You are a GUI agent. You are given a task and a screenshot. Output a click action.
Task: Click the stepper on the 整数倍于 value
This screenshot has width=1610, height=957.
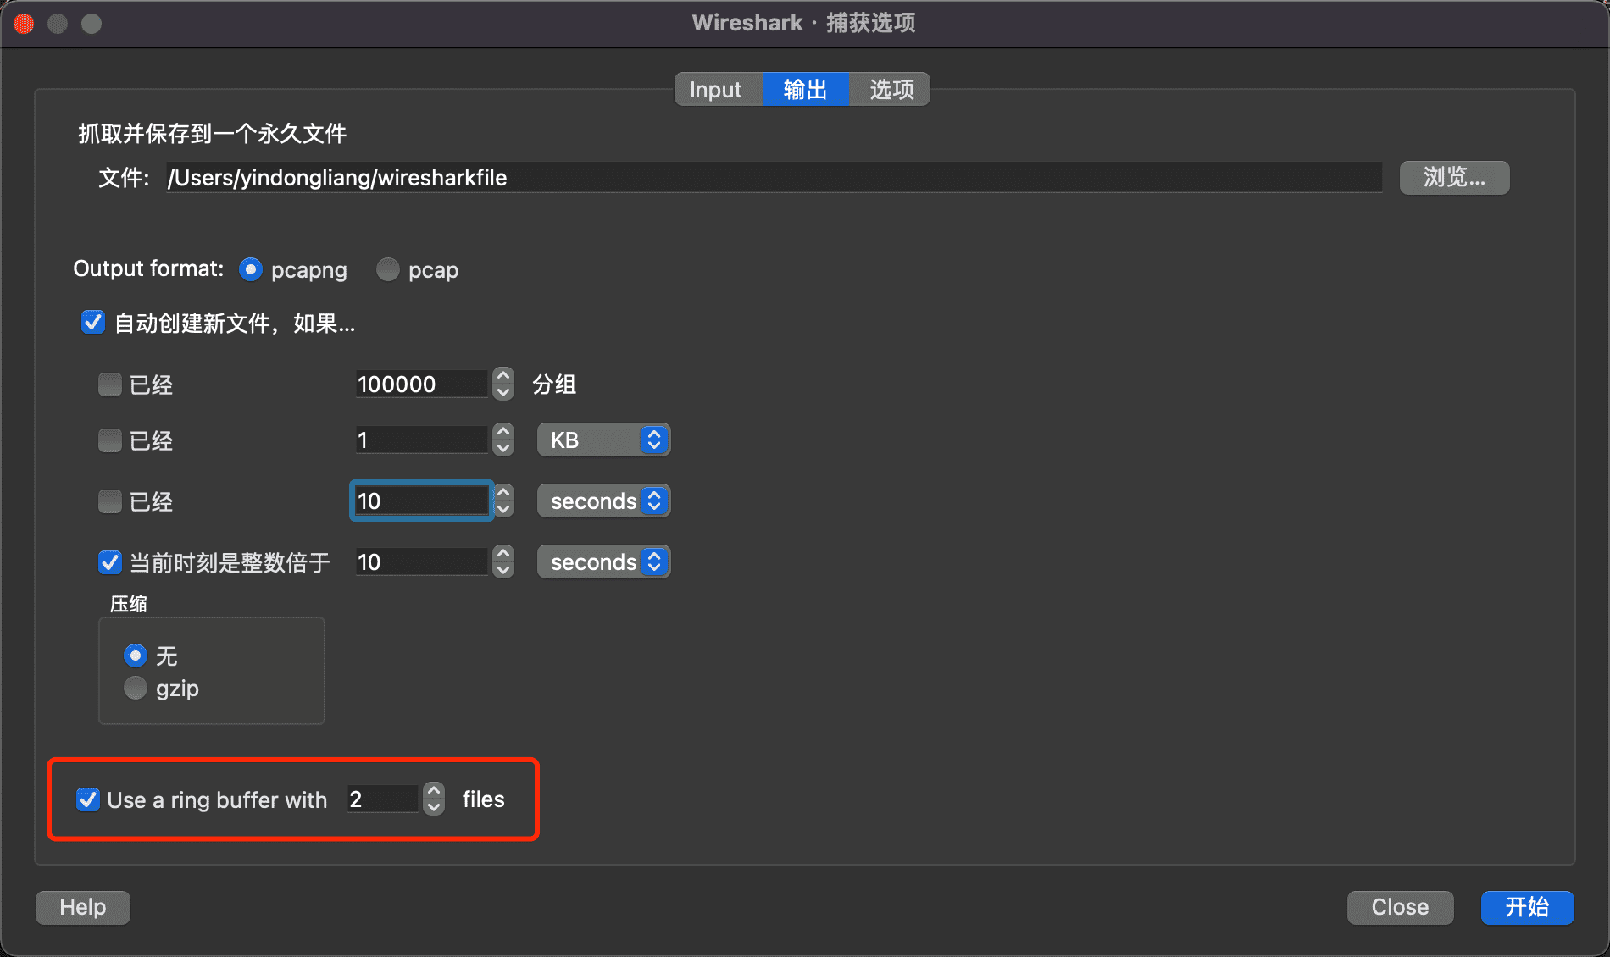coord(503,562)
